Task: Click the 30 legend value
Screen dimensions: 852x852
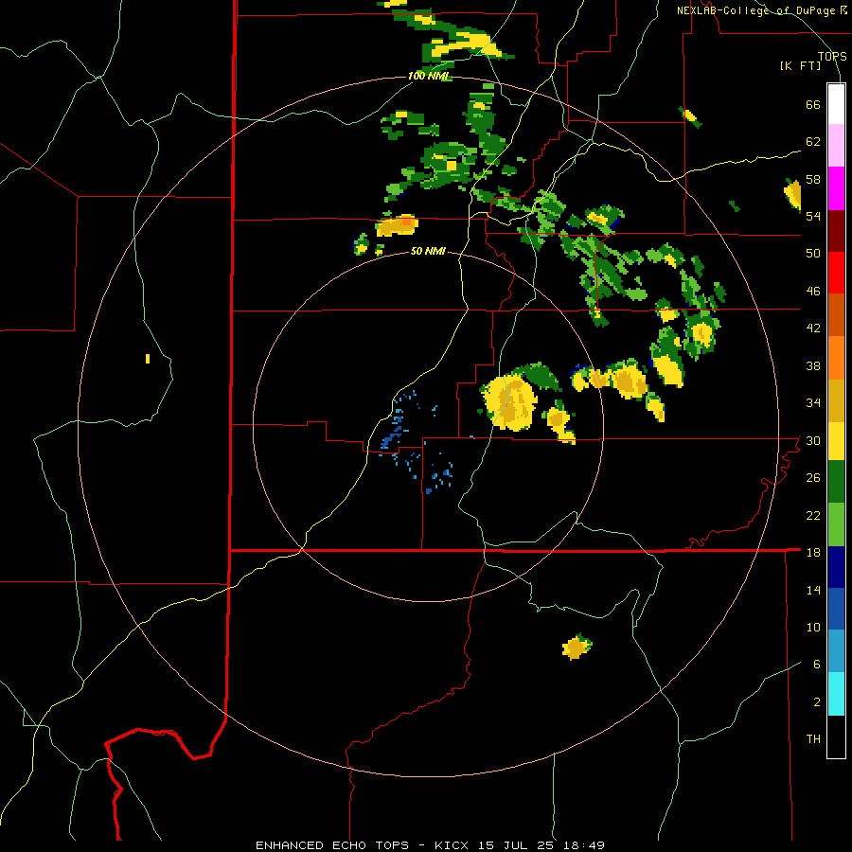Action: tap(813, 440)
